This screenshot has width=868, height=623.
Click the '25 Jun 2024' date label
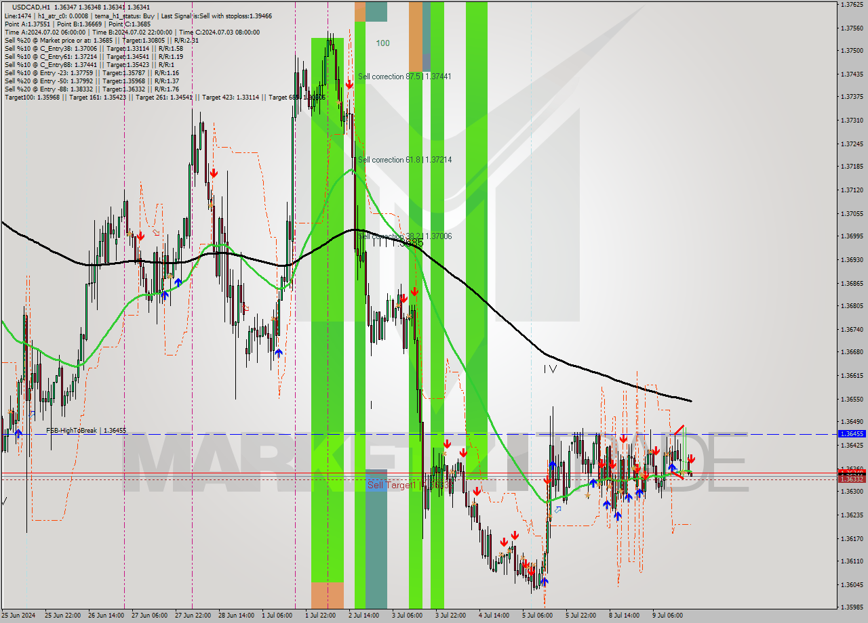tap(19, 616)
